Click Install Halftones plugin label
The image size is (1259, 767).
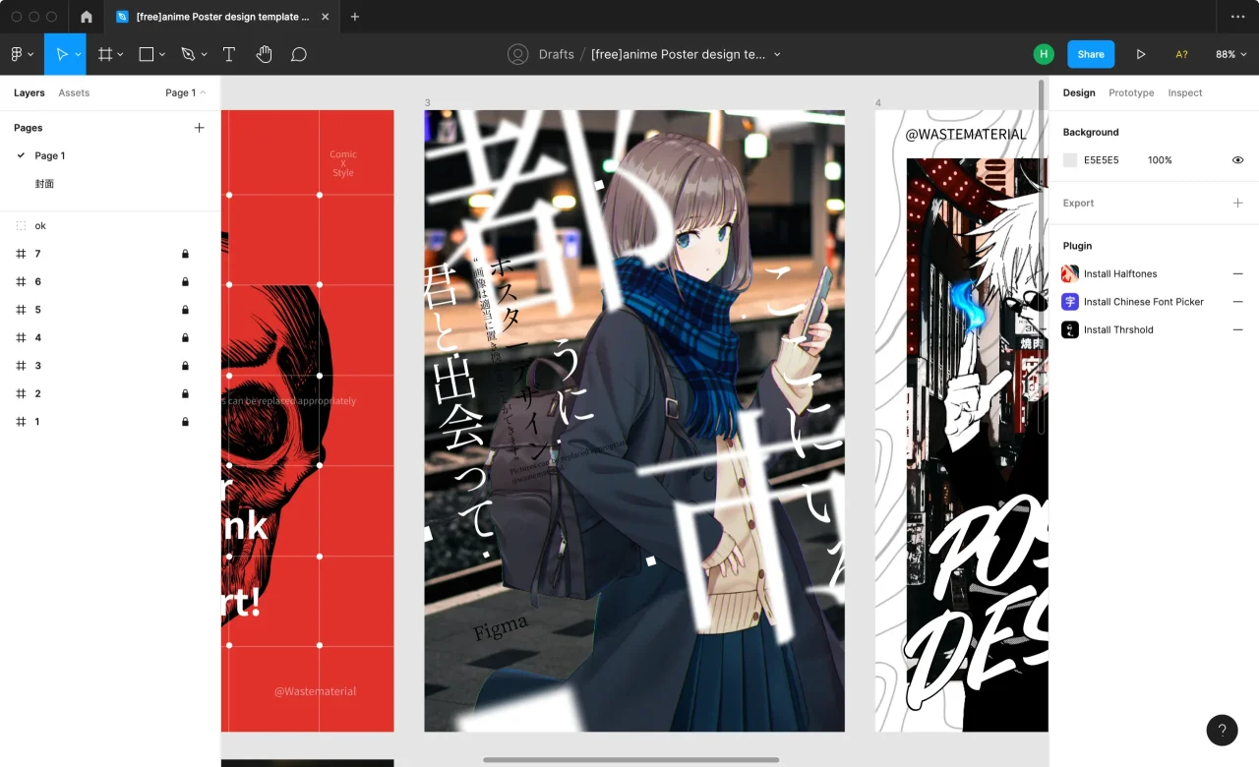[x=1120, y=274]
